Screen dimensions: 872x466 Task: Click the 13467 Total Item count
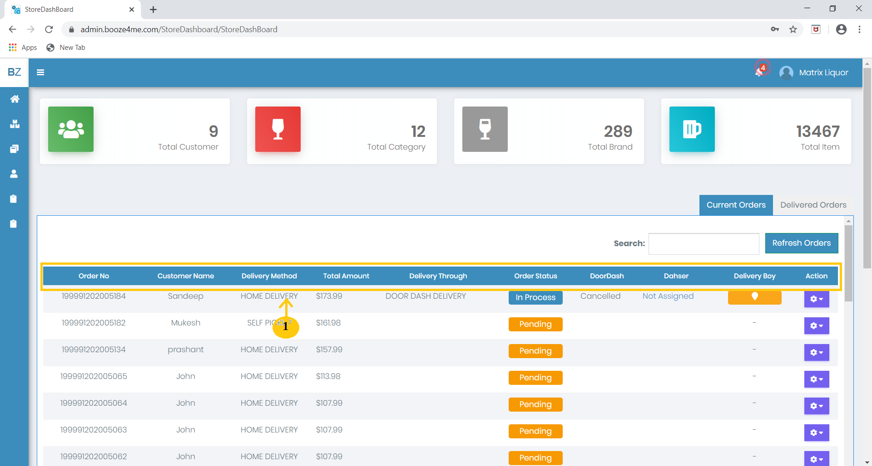(x=818, y=131)
